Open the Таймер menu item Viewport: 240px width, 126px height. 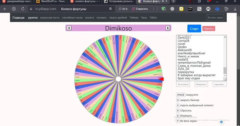point(134,18)
